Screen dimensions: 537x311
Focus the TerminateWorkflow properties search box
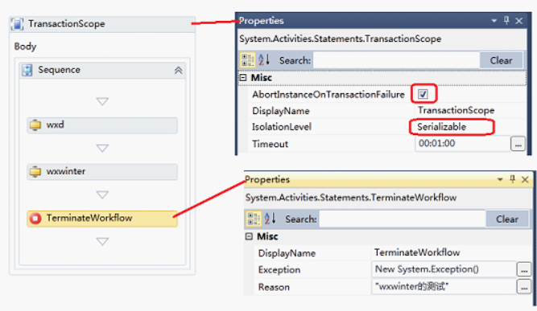tap(403, 219)
